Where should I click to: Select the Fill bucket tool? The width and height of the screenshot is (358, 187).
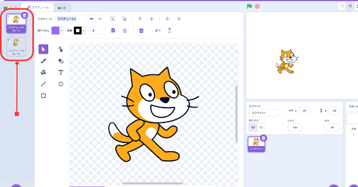[x=44, y=72]
